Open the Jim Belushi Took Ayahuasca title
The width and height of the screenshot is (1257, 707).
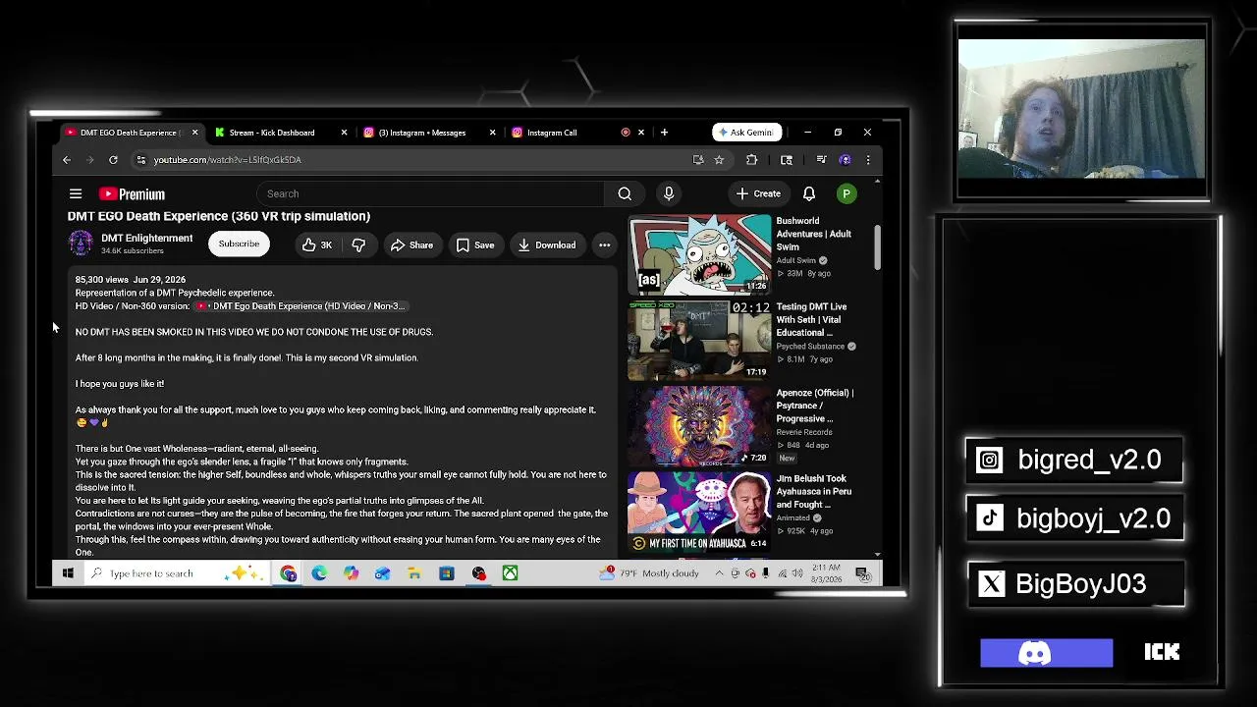pos(813,491)
